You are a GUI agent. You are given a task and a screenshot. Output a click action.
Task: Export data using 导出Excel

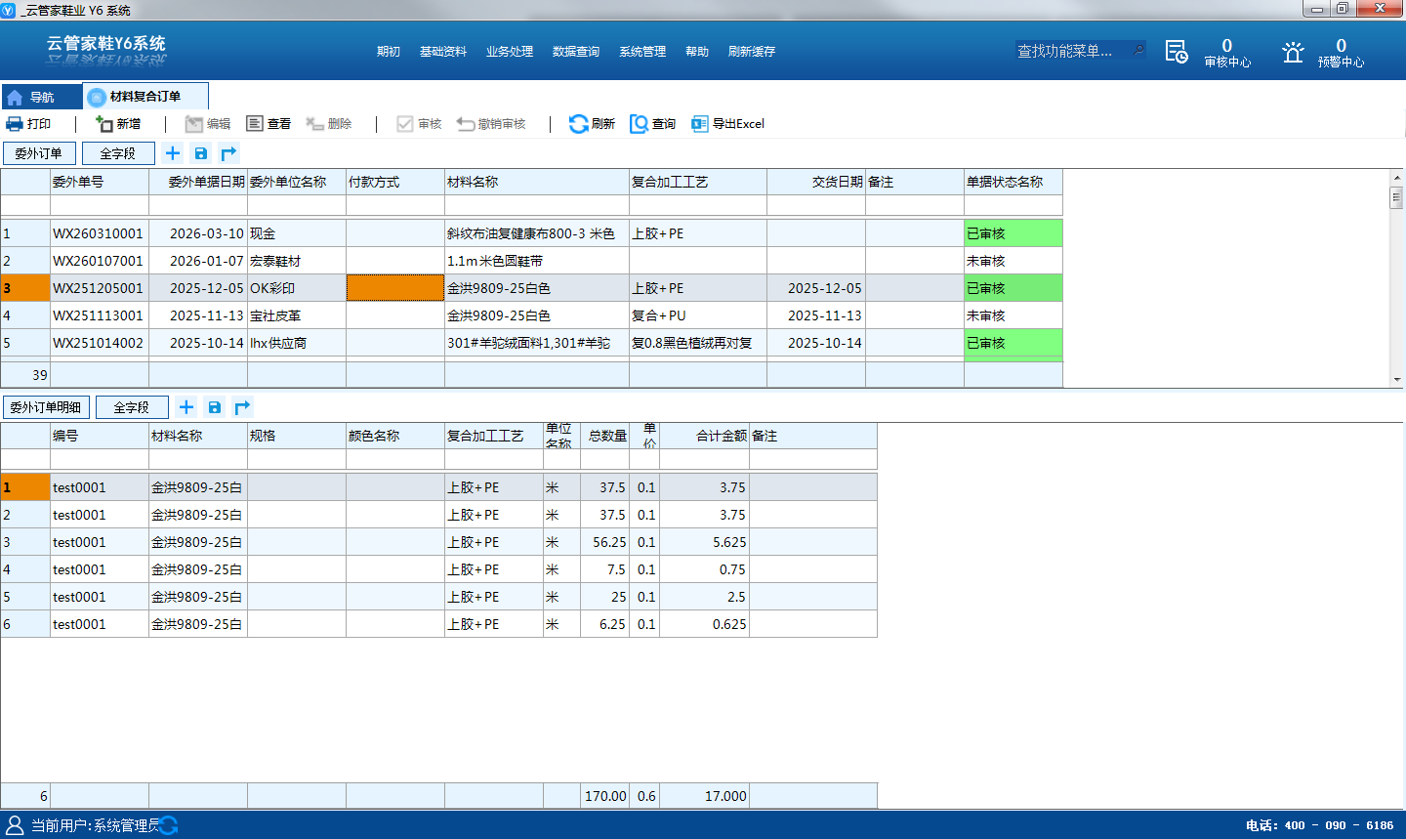pyautogui.click(x=727, y=124)
